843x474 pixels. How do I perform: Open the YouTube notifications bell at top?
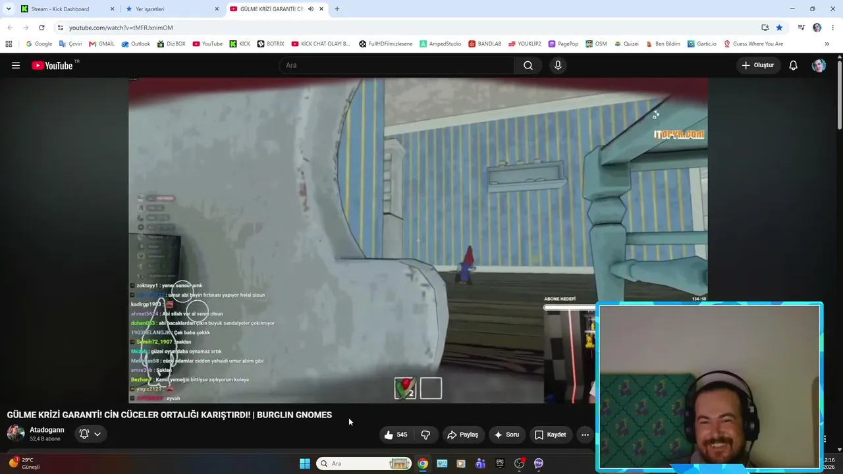[794, 65]
